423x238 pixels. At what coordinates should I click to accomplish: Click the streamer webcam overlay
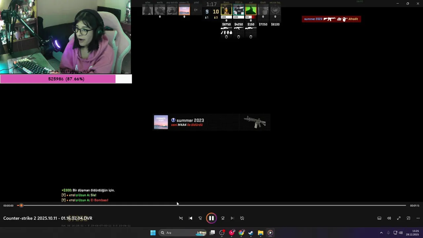[x=65, y=37]
